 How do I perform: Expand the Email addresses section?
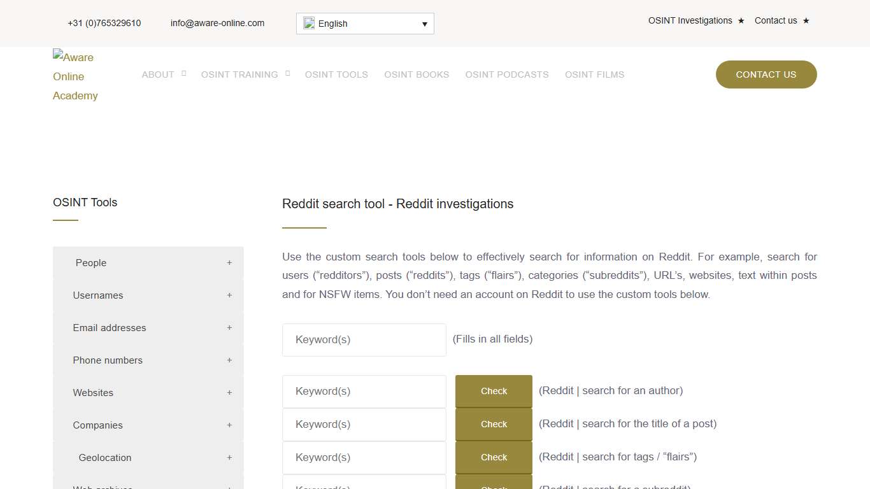[x=229, y=327]
